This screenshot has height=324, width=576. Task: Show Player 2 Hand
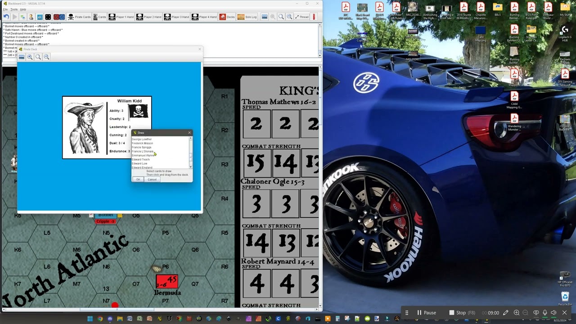(149, 17)
